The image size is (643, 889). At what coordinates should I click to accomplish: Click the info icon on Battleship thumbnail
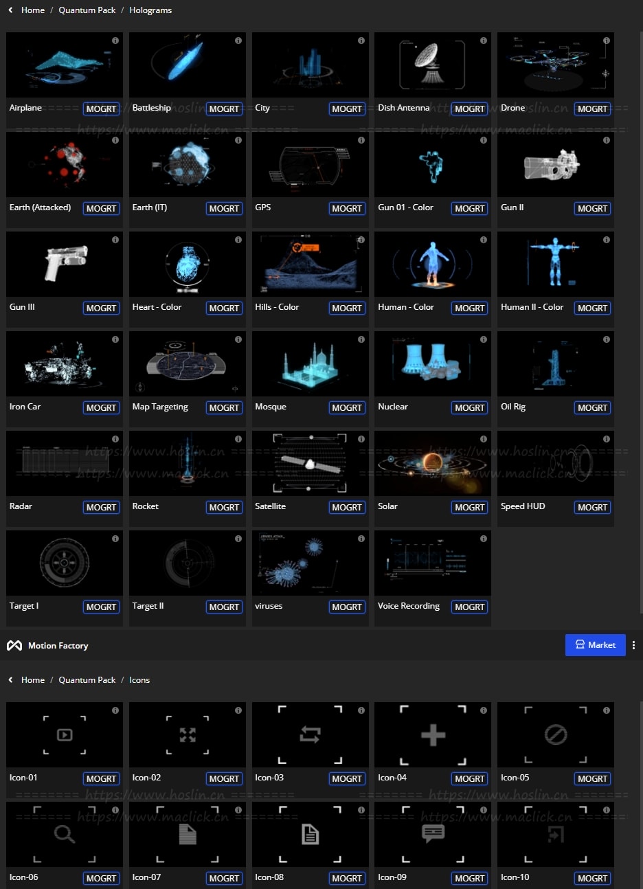[x=238, y=41]
